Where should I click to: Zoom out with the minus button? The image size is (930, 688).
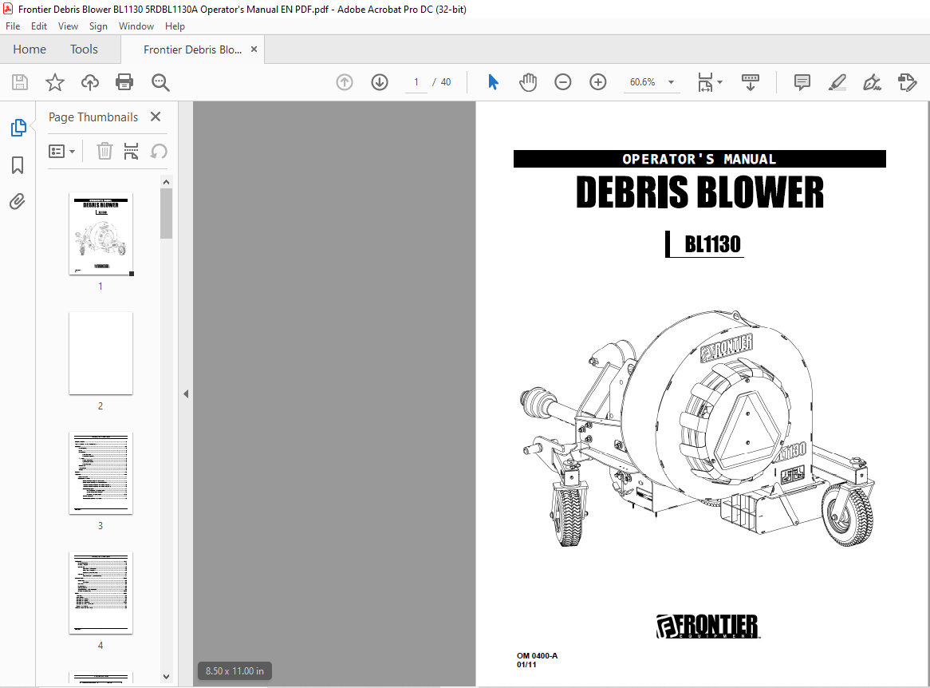pyautogui.click(x=563, y=82)
